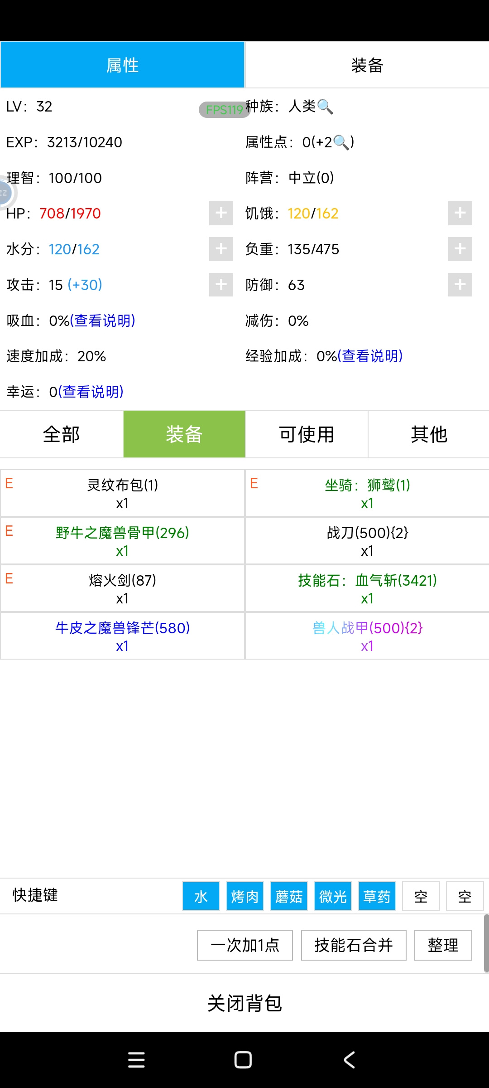Tap 关闭背包 to close the bag
The image size is (489, 1088).
[x=244, y=1003]
